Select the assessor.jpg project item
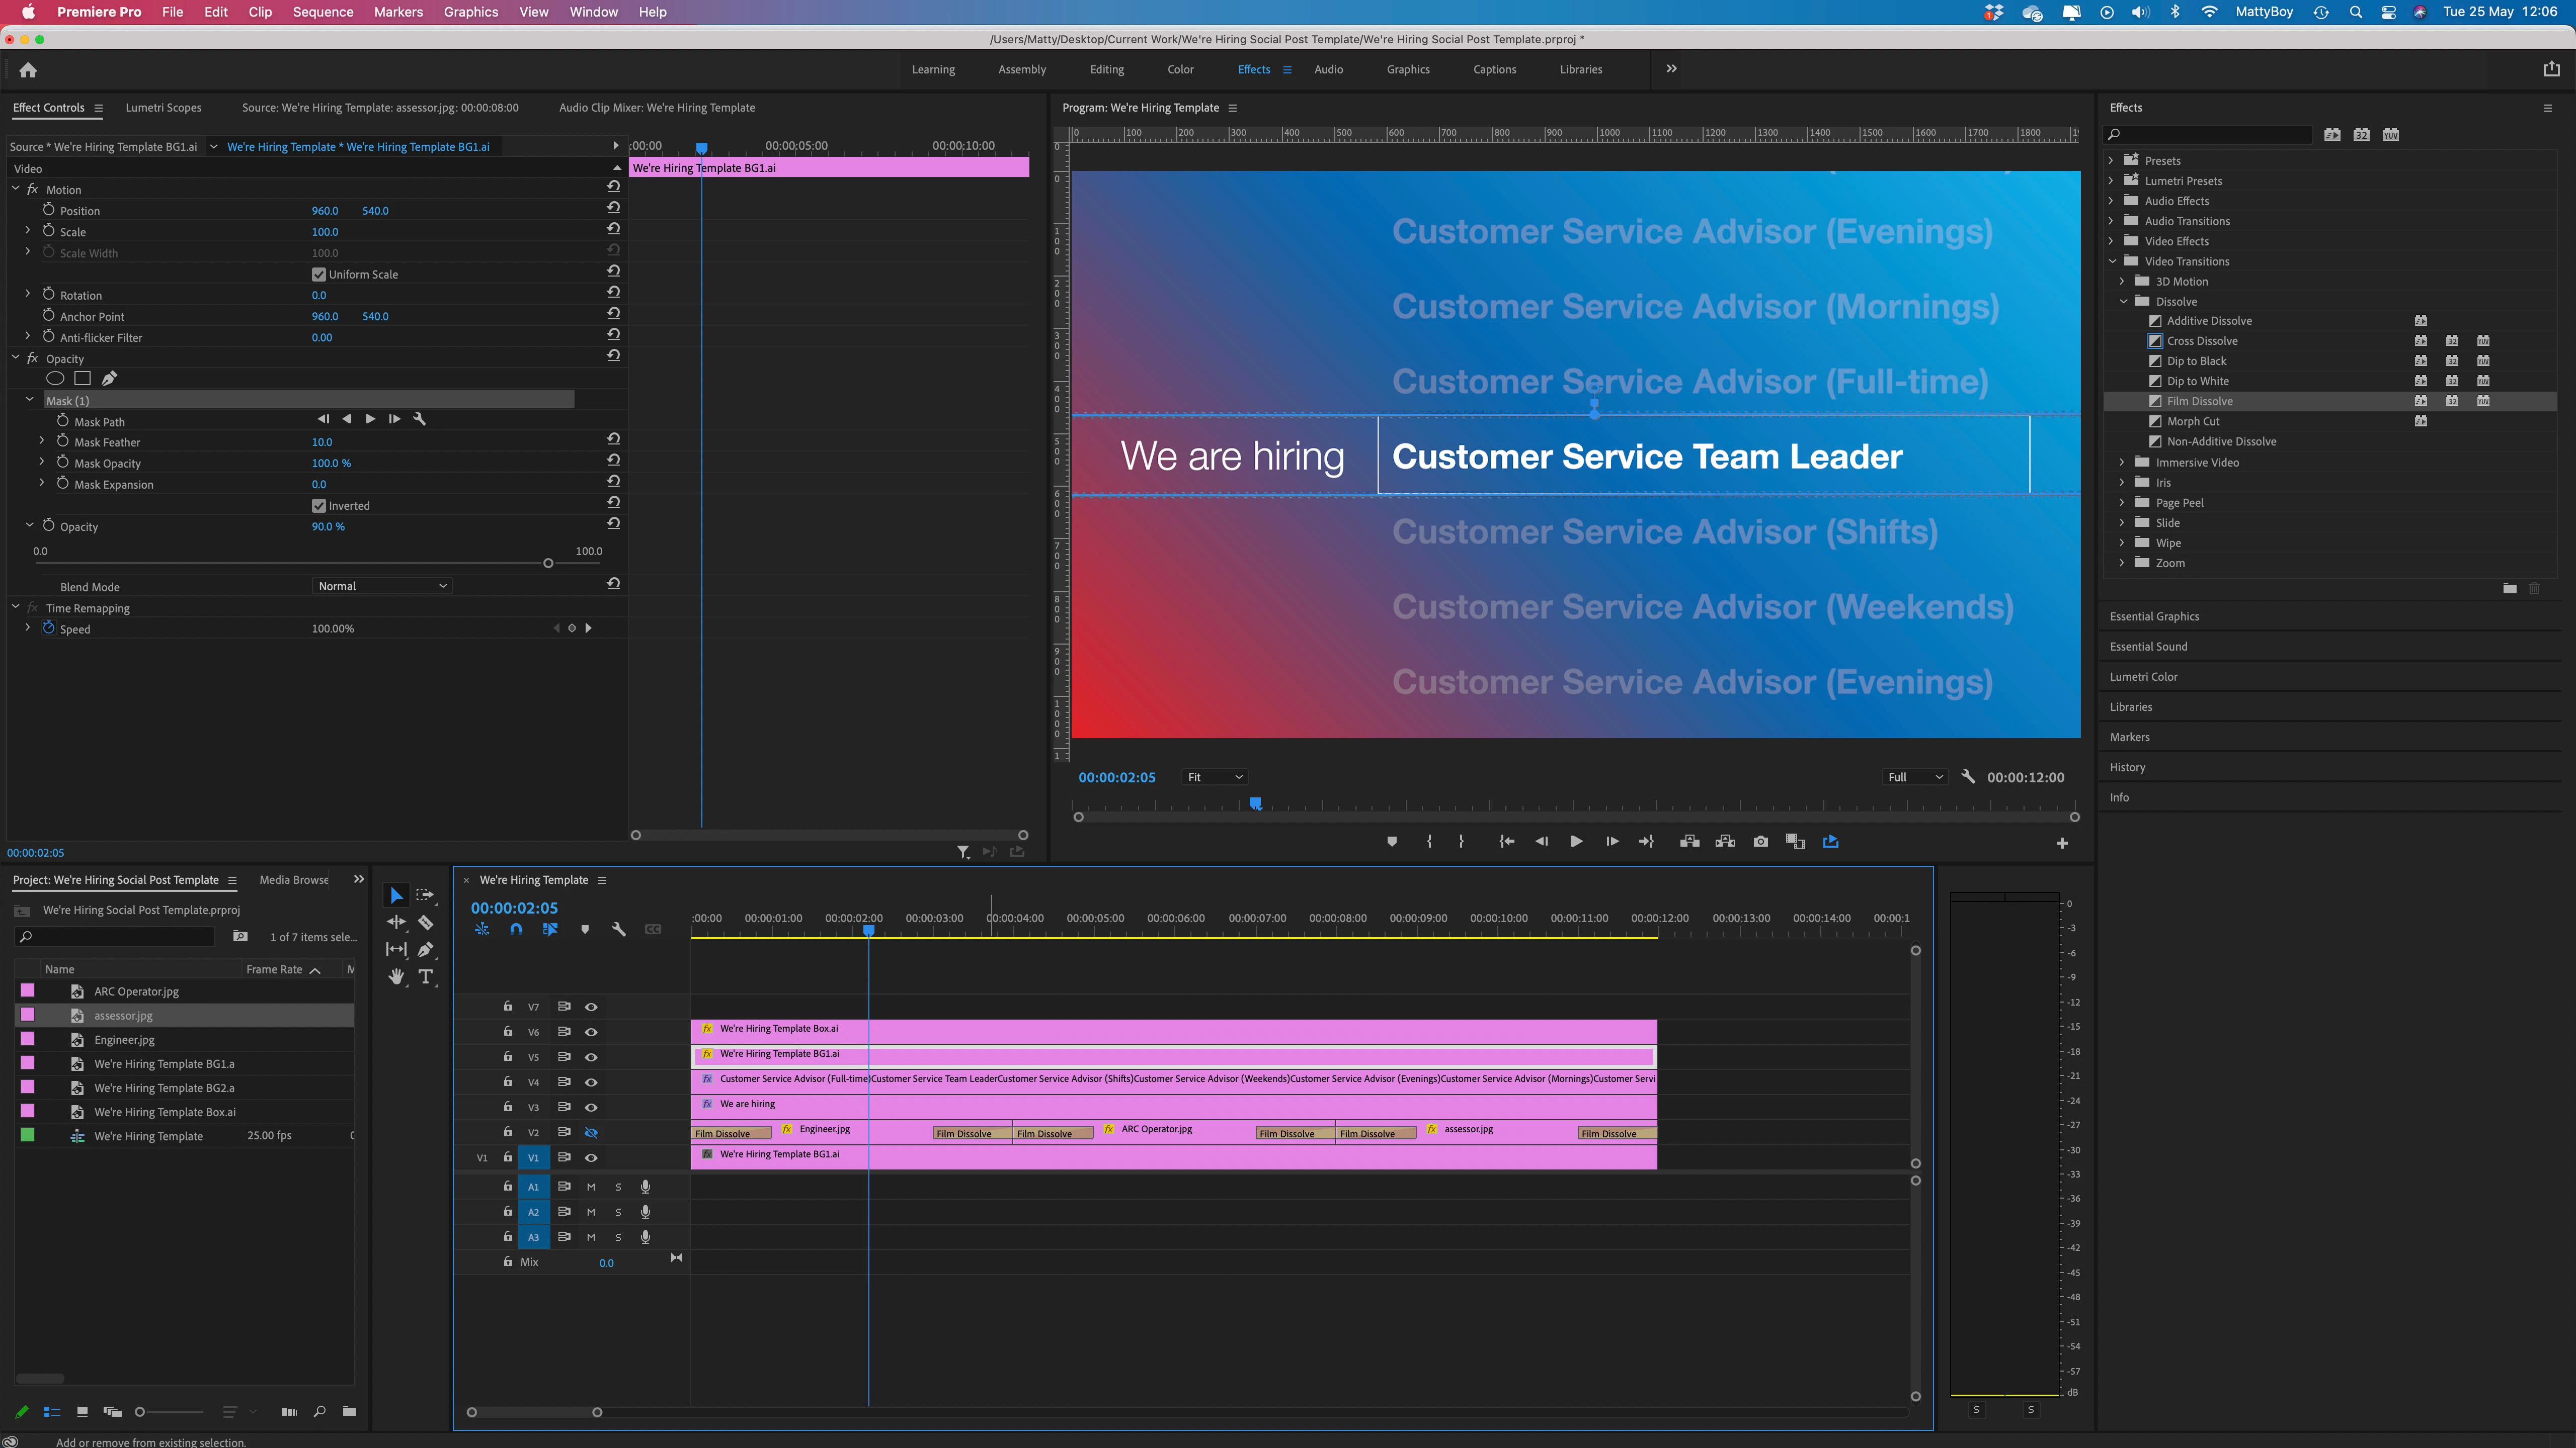This screenshot has width=2576, height=1448. [x=123, y=1015]
